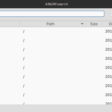Click the column header left of Path
112x112 pixels.
pos(10,24)
